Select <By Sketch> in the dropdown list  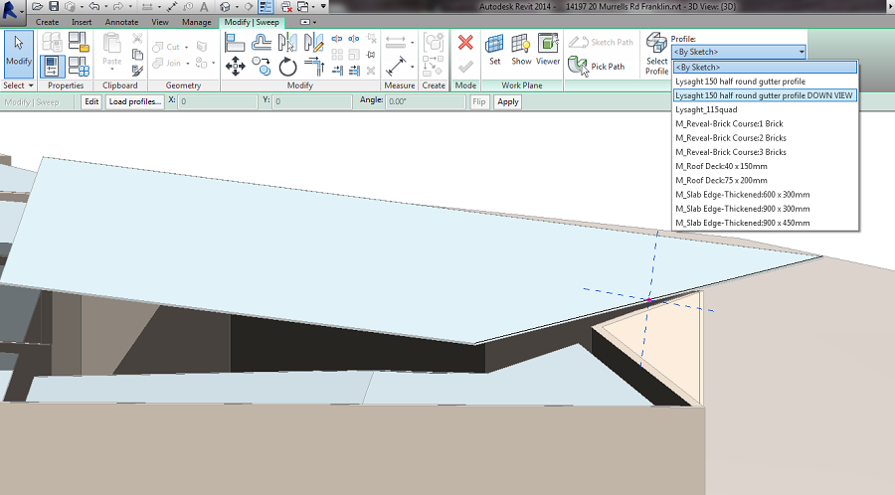(765, 68)
